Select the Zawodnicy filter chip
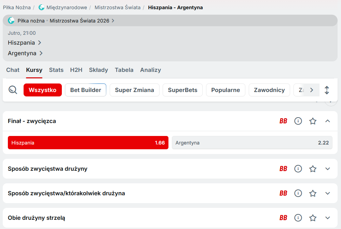 269,90
